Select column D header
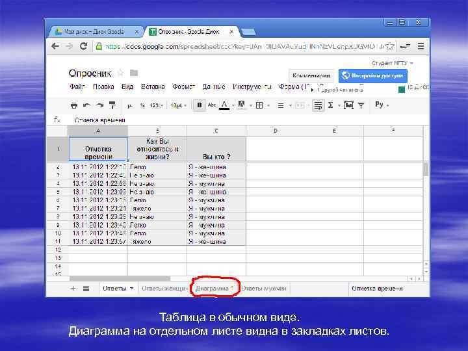The width and height of the screenshot is (468, 351). click(275, 131)
